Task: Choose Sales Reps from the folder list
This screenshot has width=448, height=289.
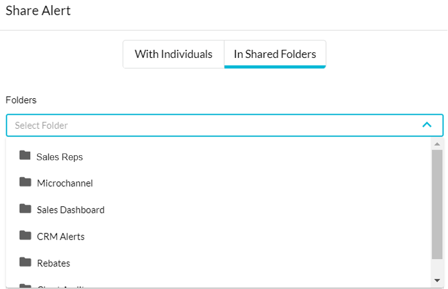Action: coord(218,157)
